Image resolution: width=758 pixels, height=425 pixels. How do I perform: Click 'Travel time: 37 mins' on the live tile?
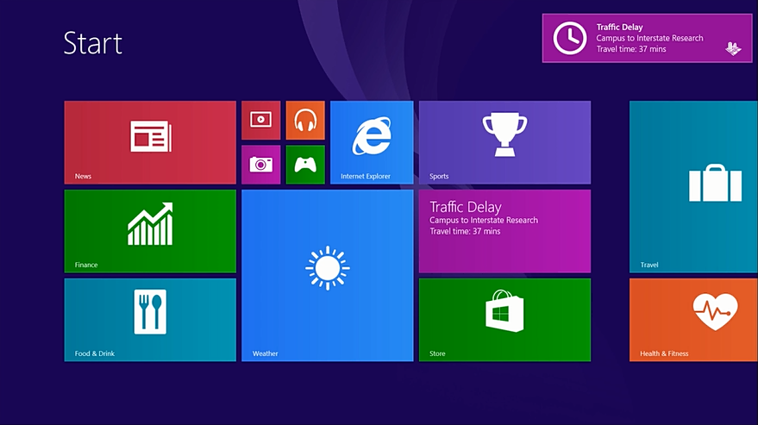[465, 232]
